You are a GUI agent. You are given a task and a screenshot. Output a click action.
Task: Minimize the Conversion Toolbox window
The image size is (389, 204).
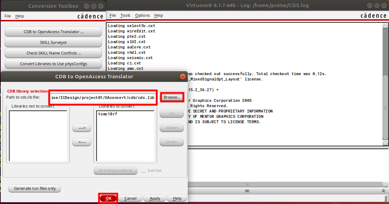point(86,6)
